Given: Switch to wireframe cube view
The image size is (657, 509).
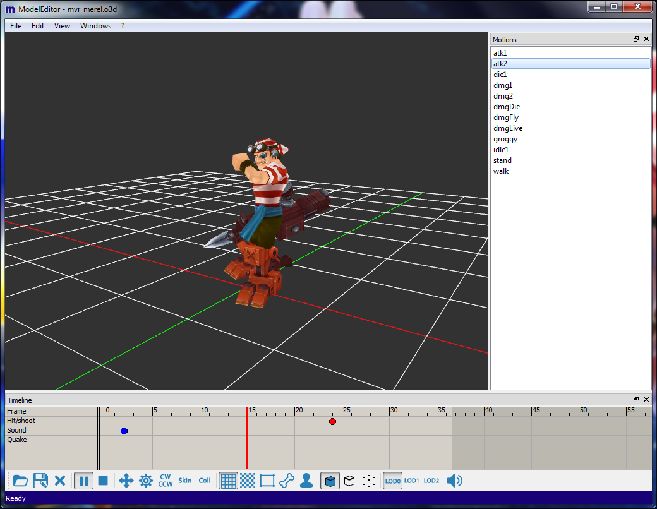Looking at the screenshot, I should (349, 481).
